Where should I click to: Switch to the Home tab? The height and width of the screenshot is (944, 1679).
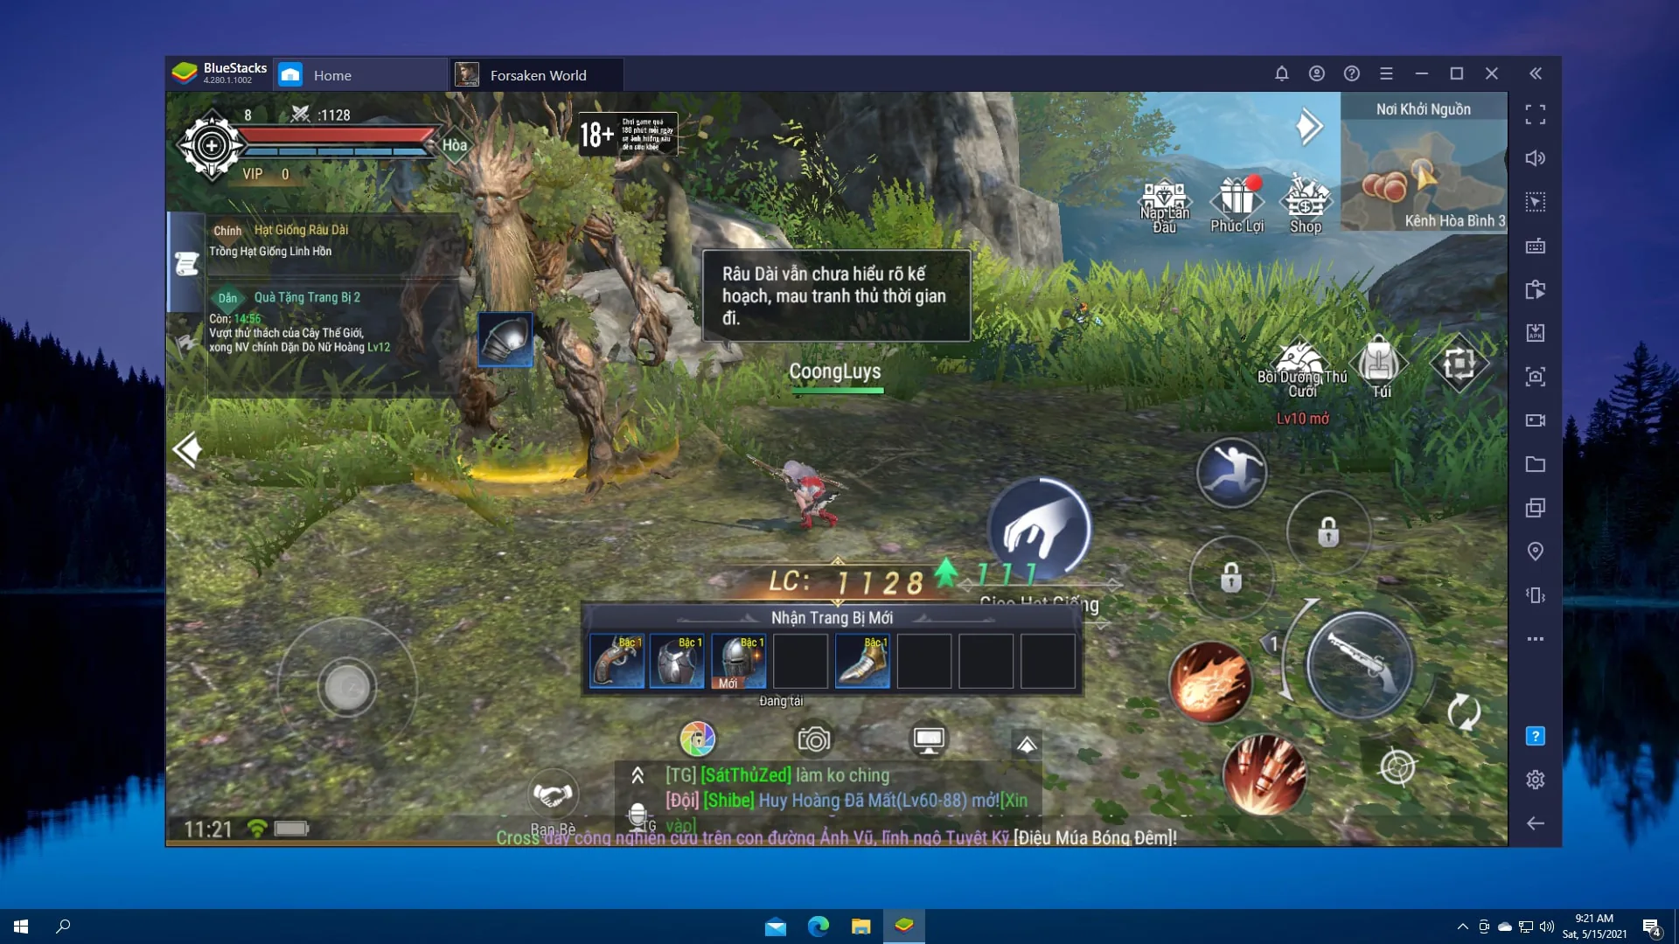[x=360, y=75]
